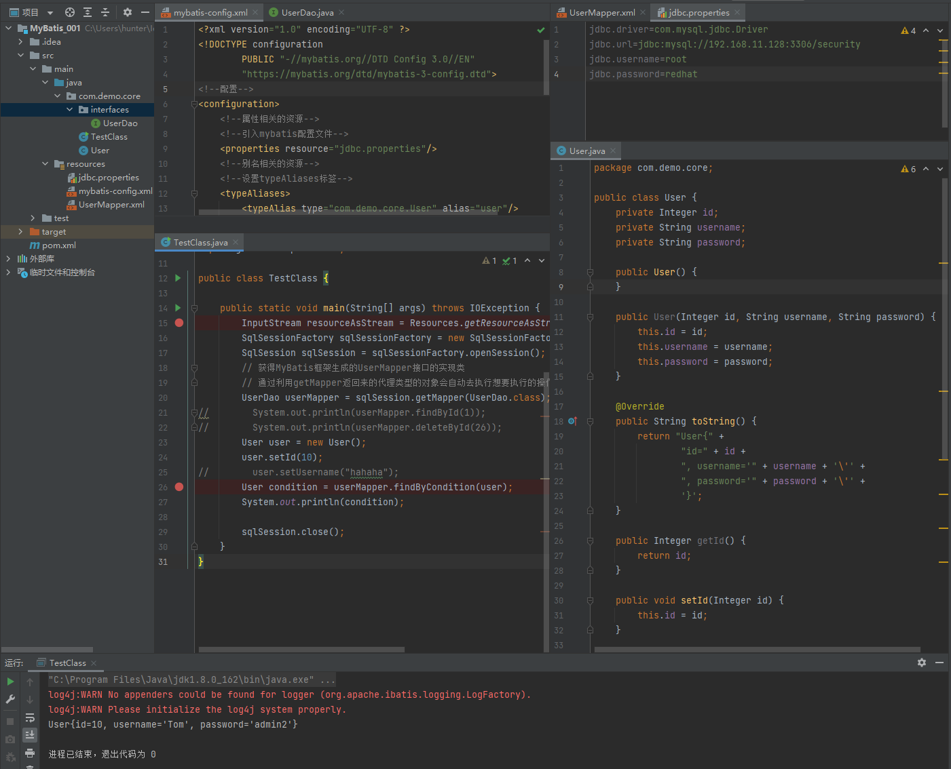Click the Expand All icon in project panel
Screen dimensions: 951x769
pyautogui.click(x=88, y=12)
